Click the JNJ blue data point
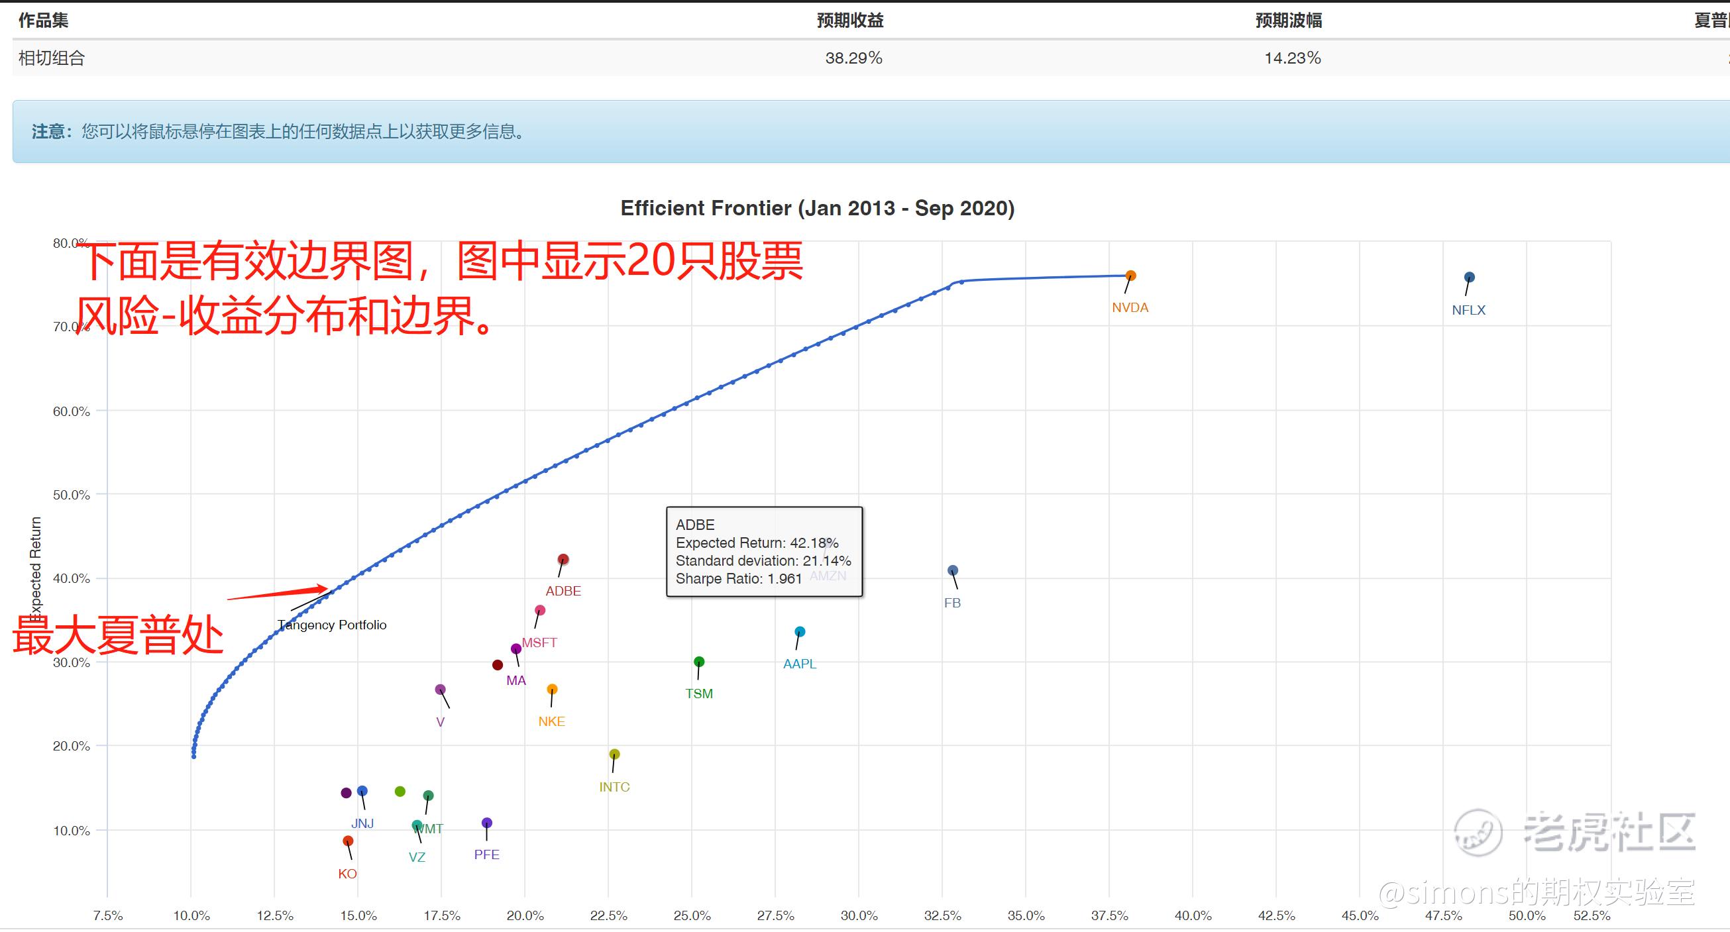1730x932 pixels. (x=362, y=791)
